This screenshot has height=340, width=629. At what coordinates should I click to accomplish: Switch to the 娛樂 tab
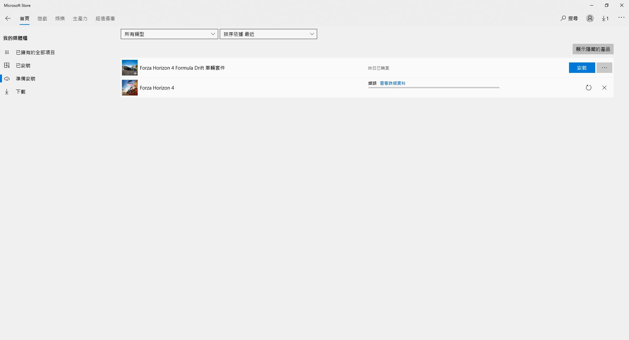point(60,19)
